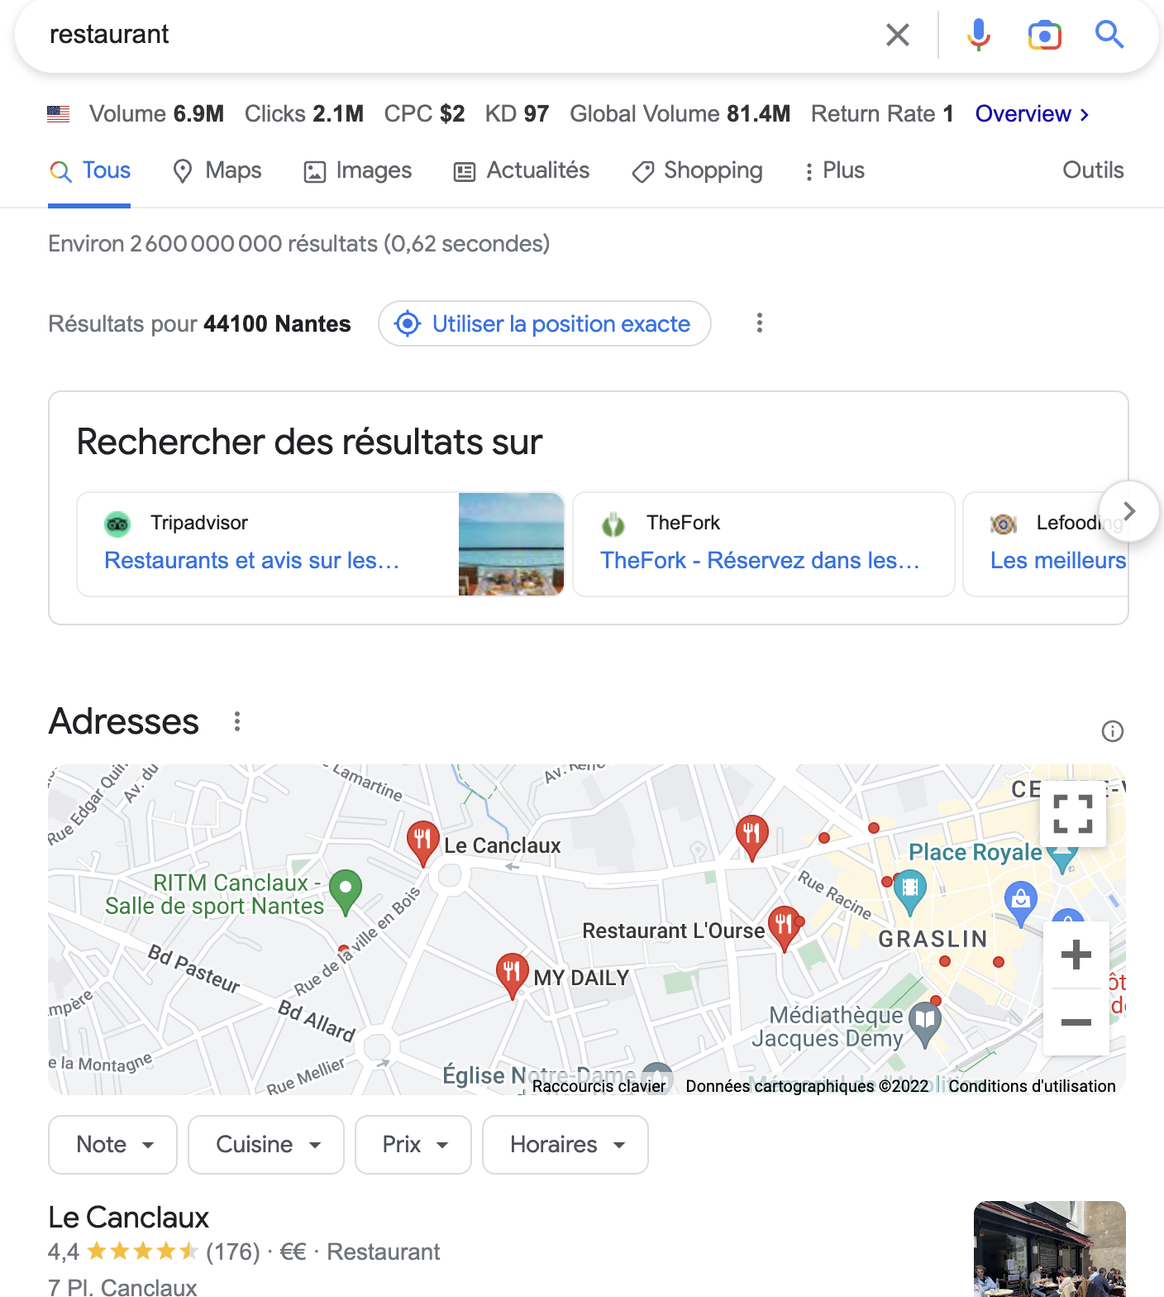Open 'TheFork - Réservez dans les…' link
Viewport: 1164px width, 1297px height.
pyautogui.click(x=760, y=560)
